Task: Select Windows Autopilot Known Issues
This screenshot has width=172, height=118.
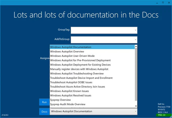Action: [92, 91]
